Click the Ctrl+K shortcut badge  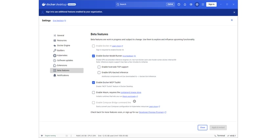pyautogui.click(x=170, y=4)
